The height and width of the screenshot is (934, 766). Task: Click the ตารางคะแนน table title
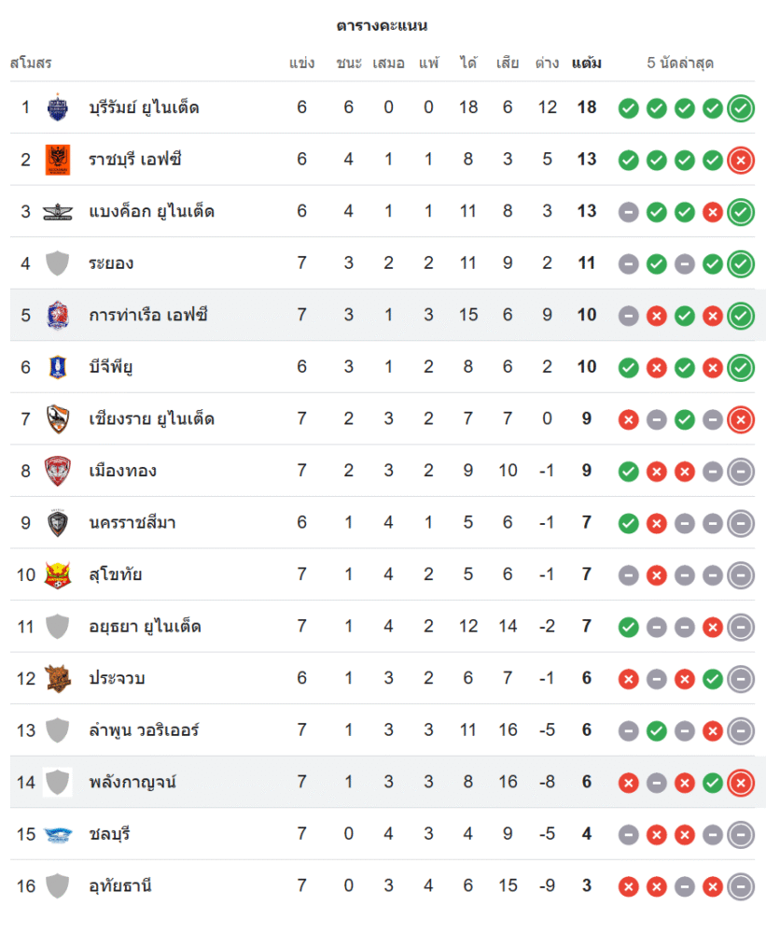pos(383,25)
